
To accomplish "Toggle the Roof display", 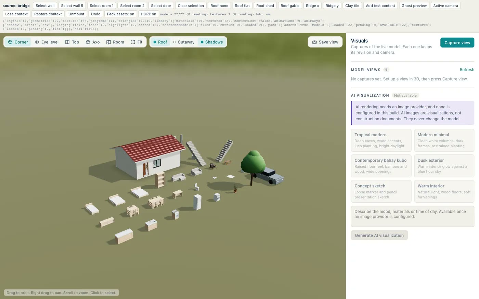I will (160, 42).
